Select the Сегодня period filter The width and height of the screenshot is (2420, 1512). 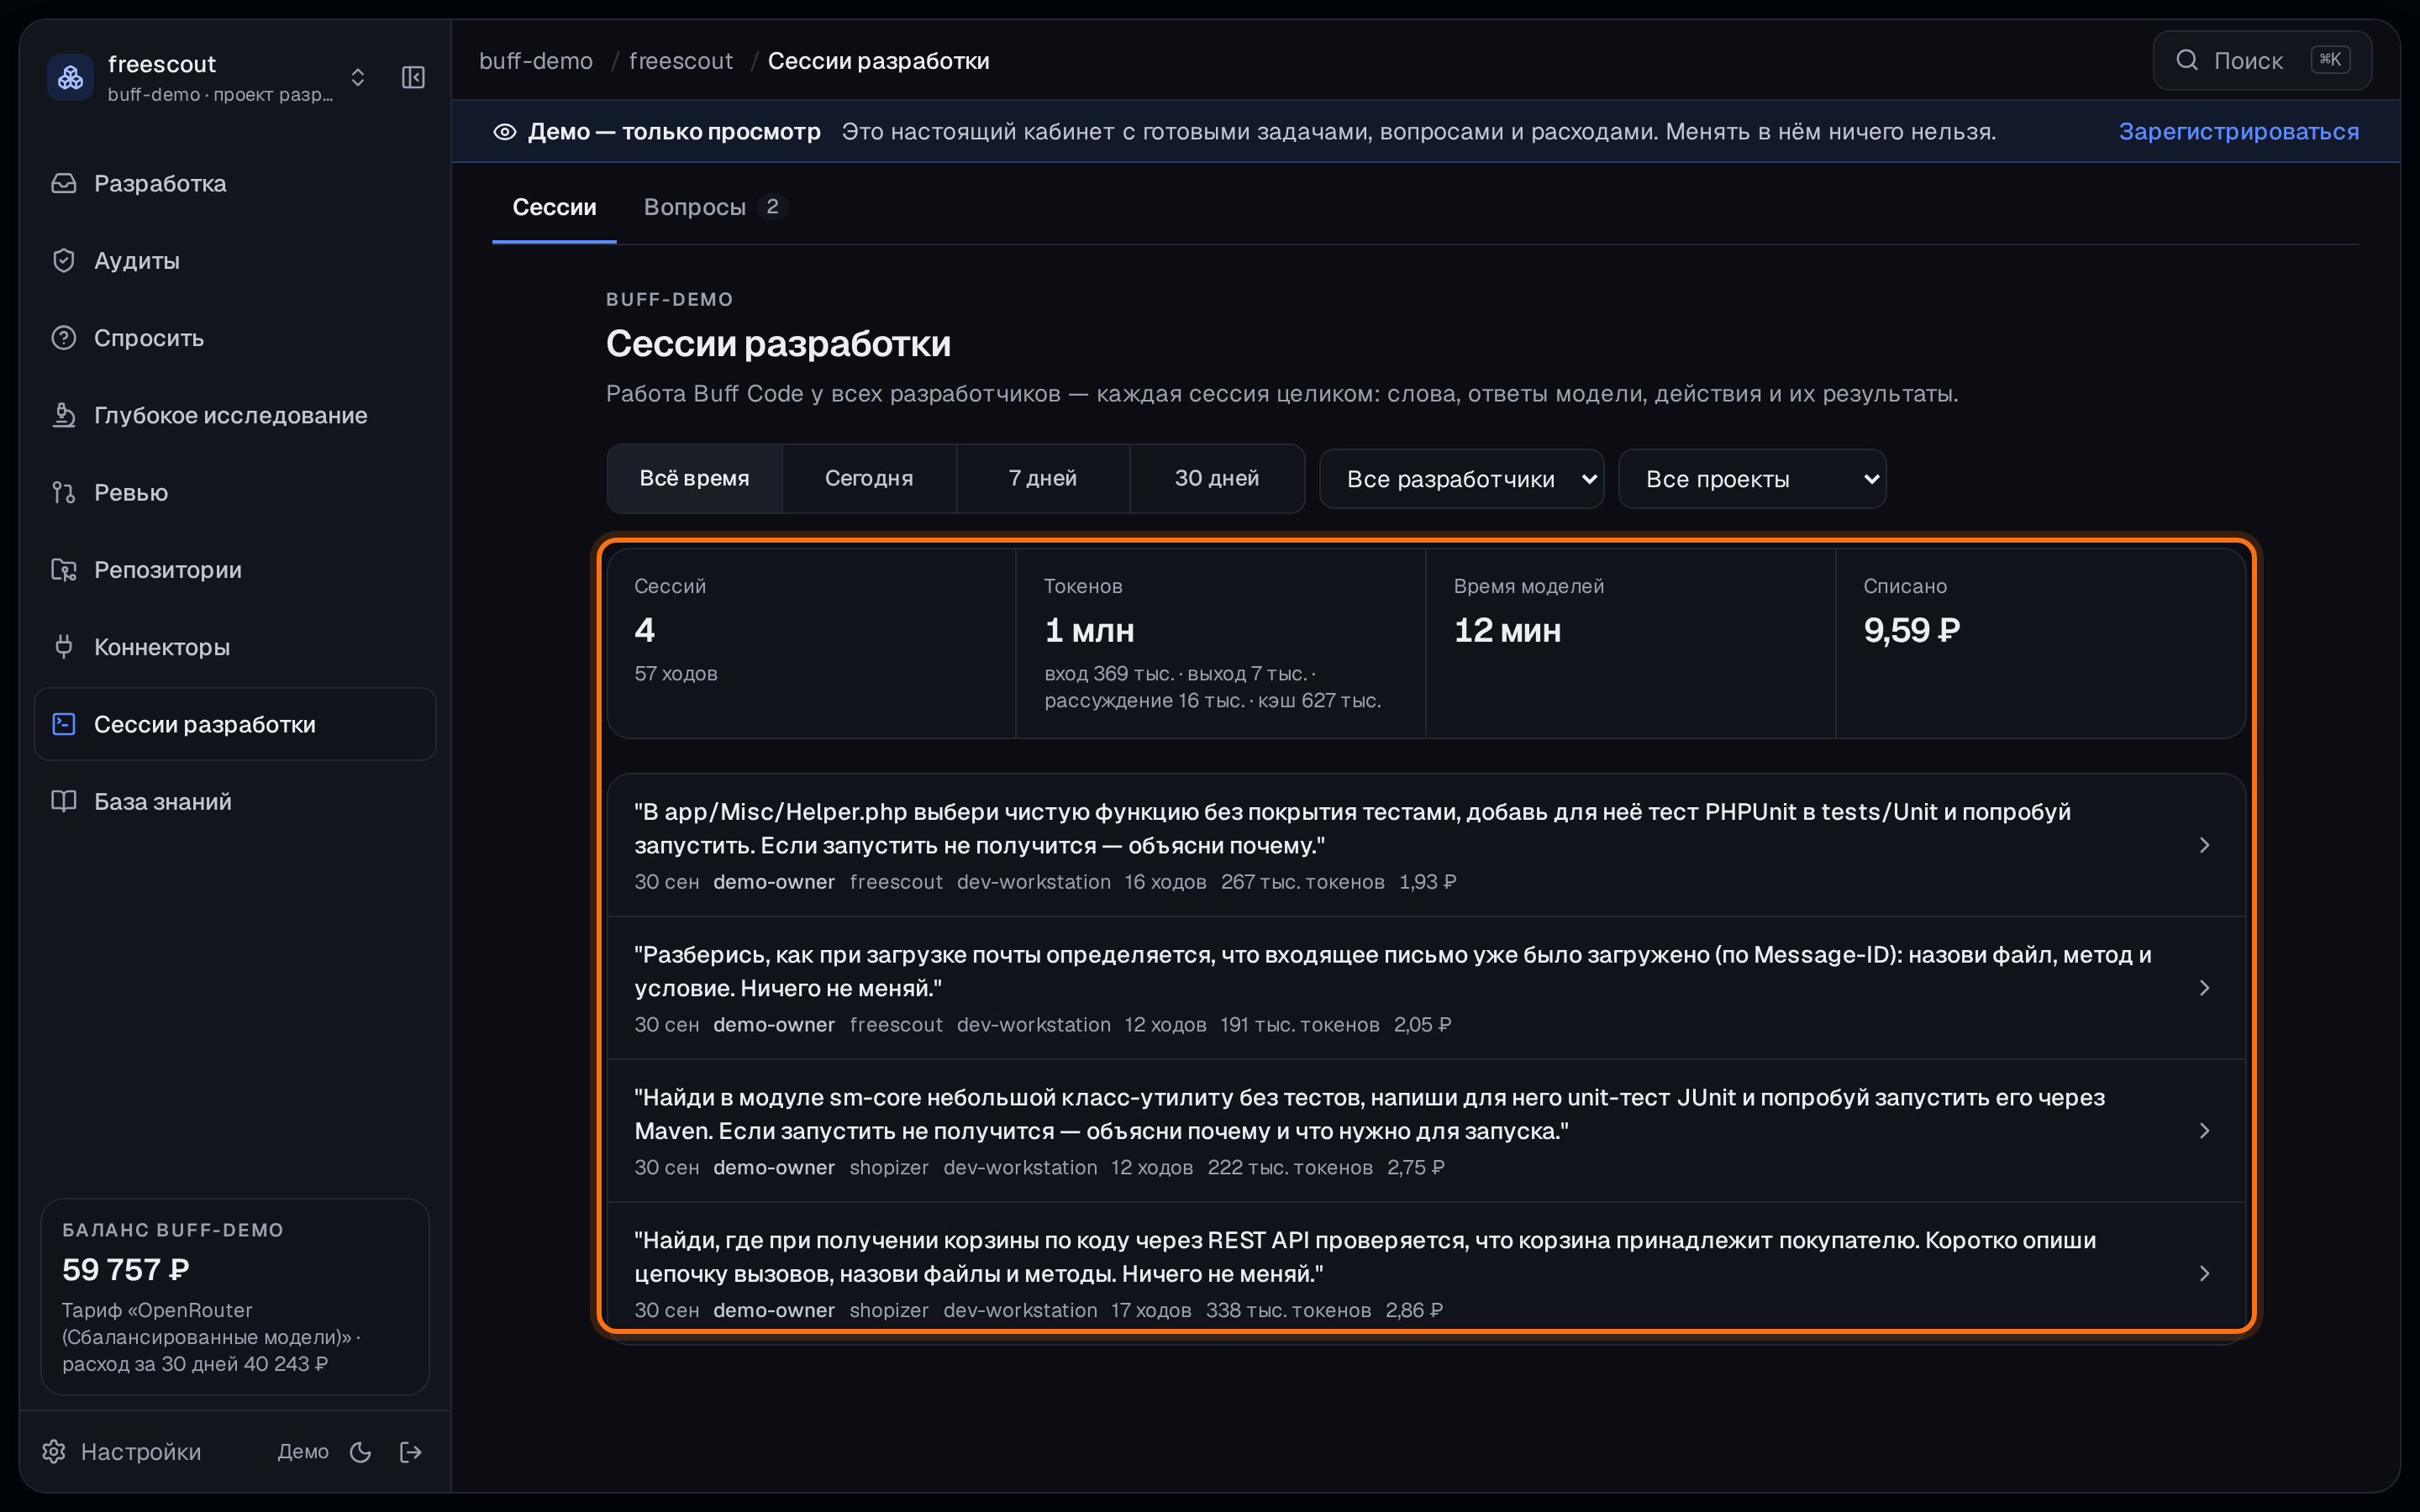869,479
